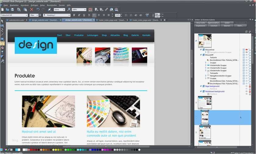256x154 pixels.
Task: Undo the last action
Action: tap(38, 10)
